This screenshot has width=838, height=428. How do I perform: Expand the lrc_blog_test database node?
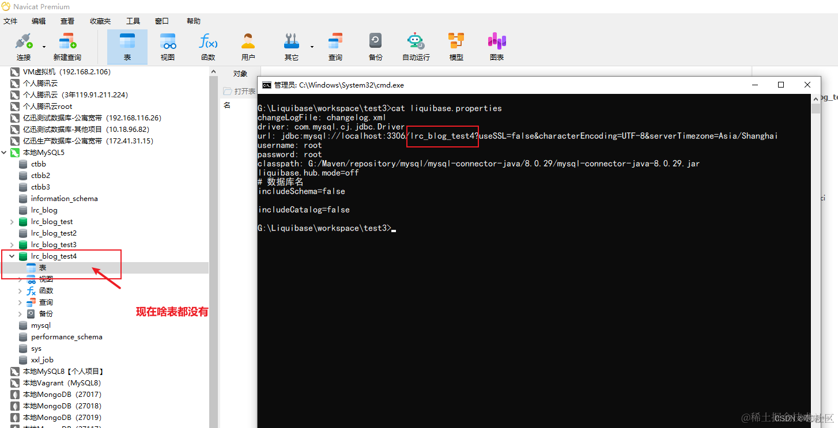coord(13,222)
